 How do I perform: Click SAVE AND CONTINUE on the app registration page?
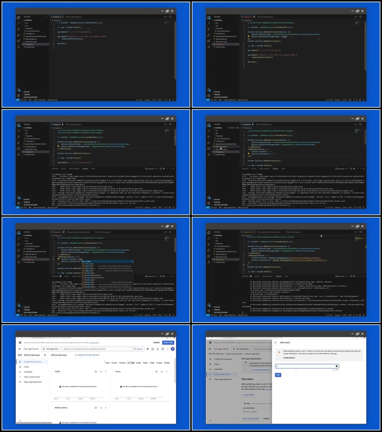[x=251, y=418]
